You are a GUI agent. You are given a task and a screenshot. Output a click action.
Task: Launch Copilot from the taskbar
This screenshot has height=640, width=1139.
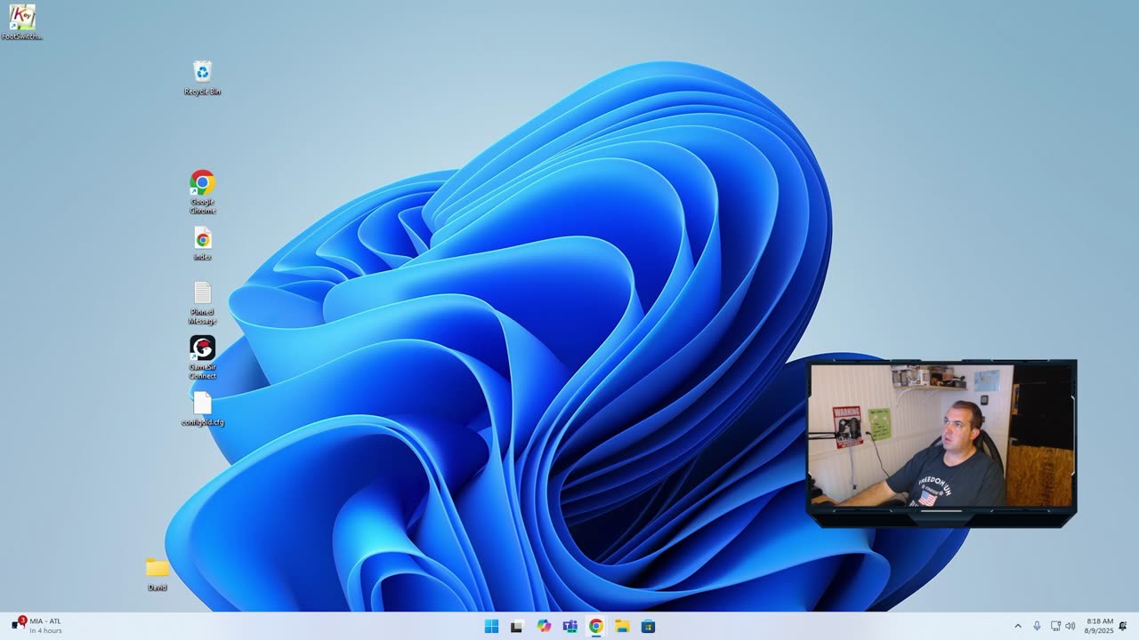tap(544, 627)
